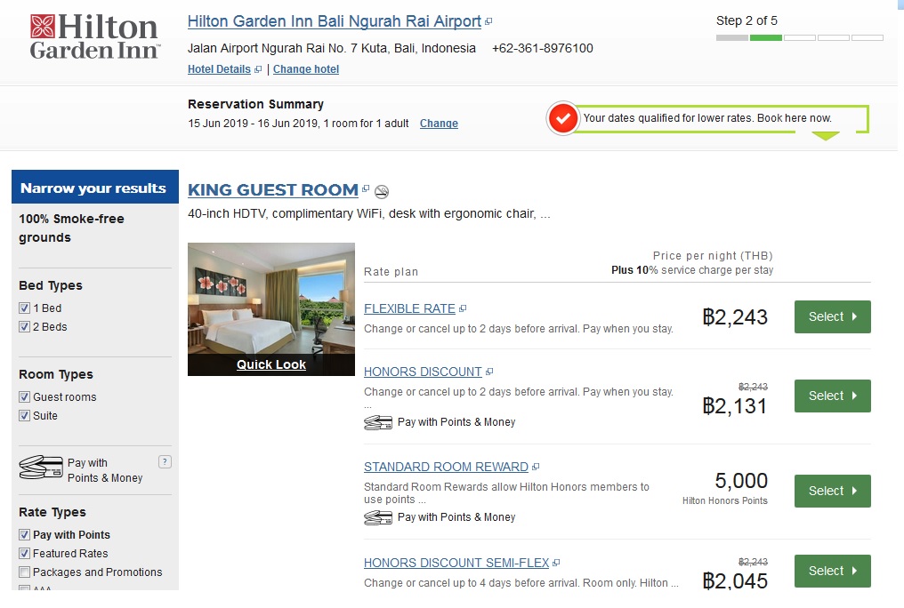The height and width of the screenshot is (608, 904).
Task: Open the help question-mark icon near Points & Money
Action: point(165,461)
